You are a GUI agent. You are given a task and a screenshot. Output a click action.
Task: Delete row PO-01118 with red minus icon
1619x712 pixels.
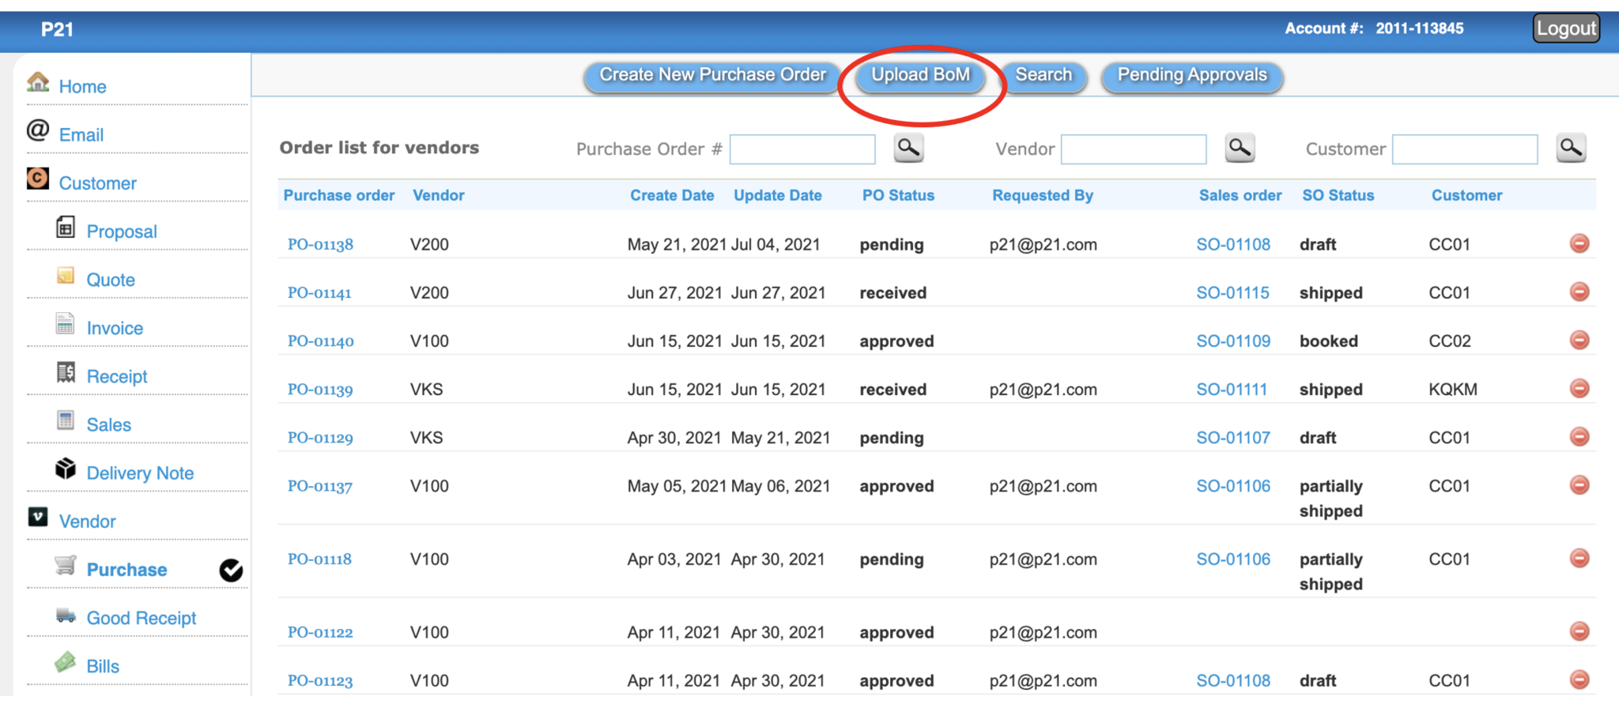pos(1579,558)
